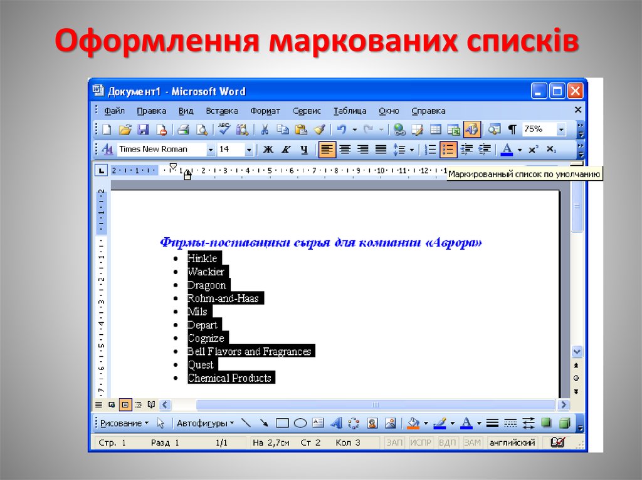Open Print Preview magnifier icon
This screenshot has height=480, width=642.
click(x=201, y=130)
